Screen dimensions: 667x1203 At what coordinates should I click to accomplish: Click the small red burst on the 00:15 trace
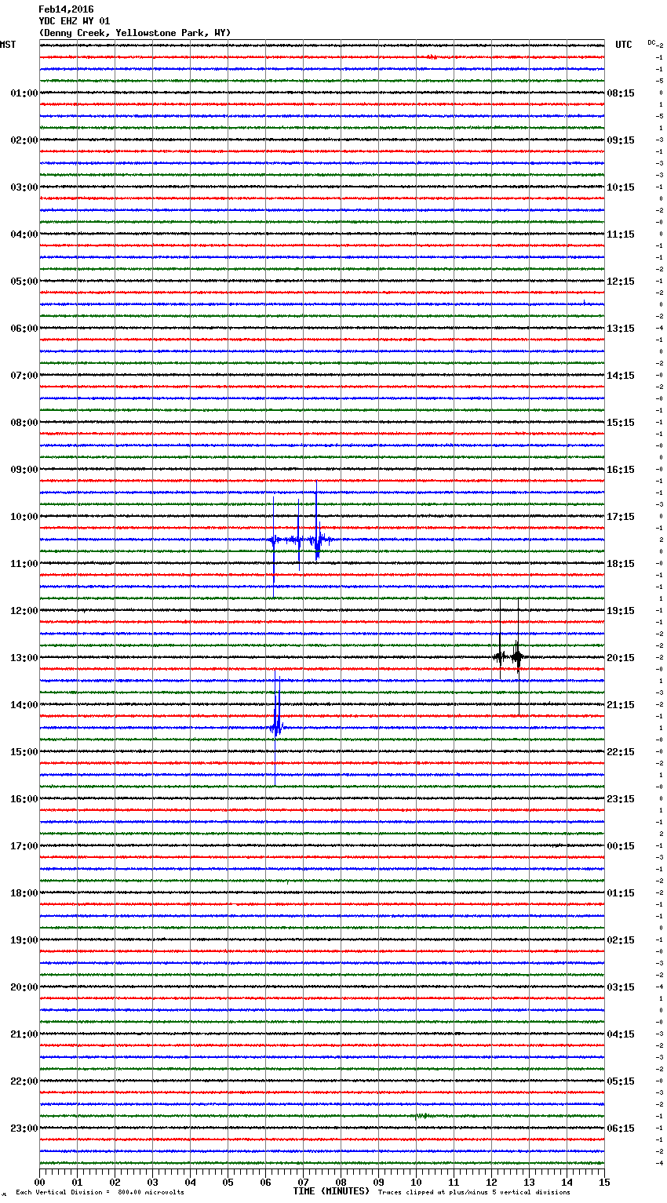pos(431,57)
